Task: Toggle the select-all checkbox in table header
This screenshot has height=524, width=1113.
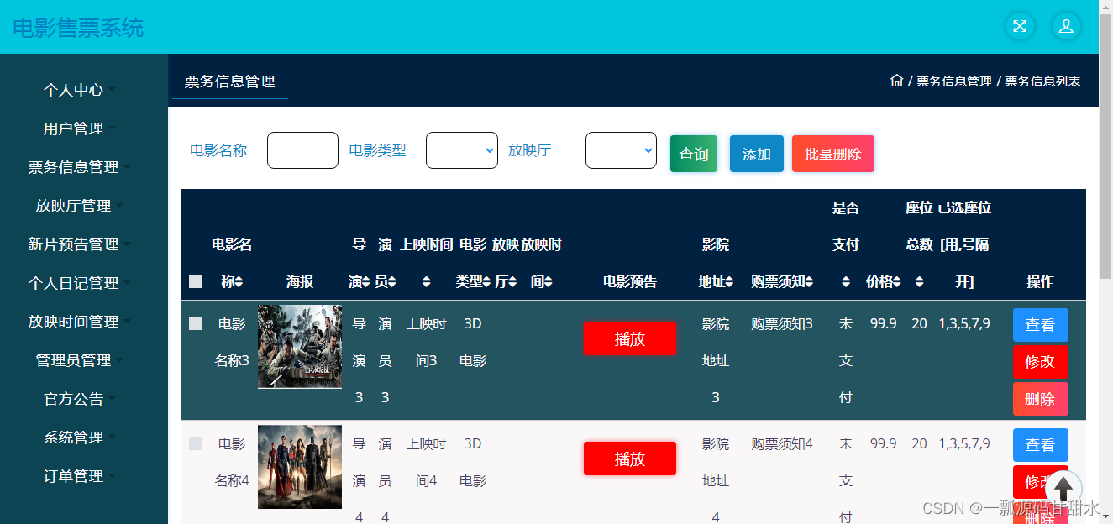Action: (x=196, y=281)
